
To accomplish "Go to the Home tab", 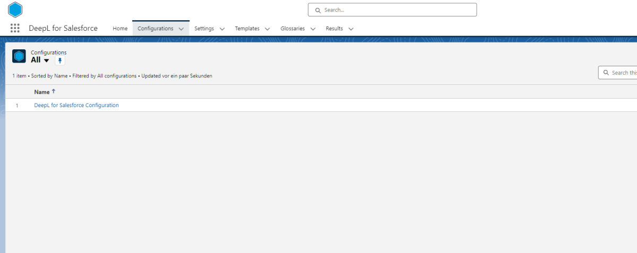I will (x=120, y=29).
